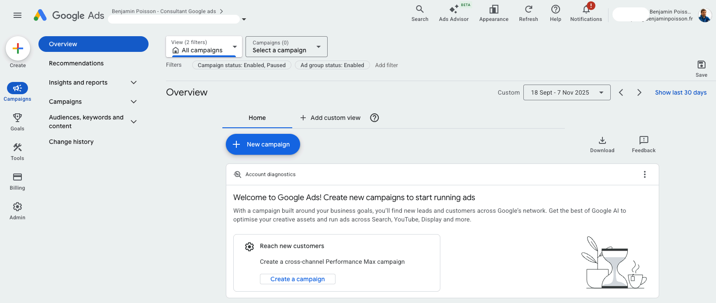This screenshot has height=303, width=716.
Task: Open the account switcher dropdown arrow
Action: [244, 19]
